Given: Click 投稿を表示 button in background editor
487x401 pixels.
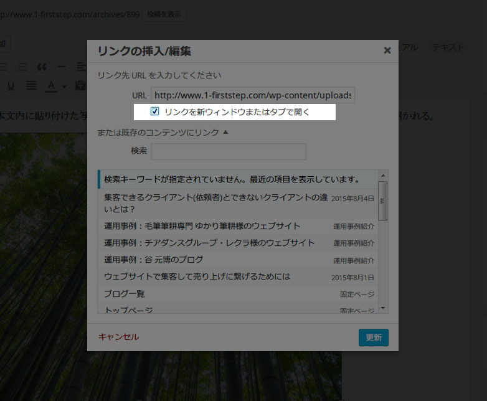Looking at the screenshot, I should tap(164, 14).
